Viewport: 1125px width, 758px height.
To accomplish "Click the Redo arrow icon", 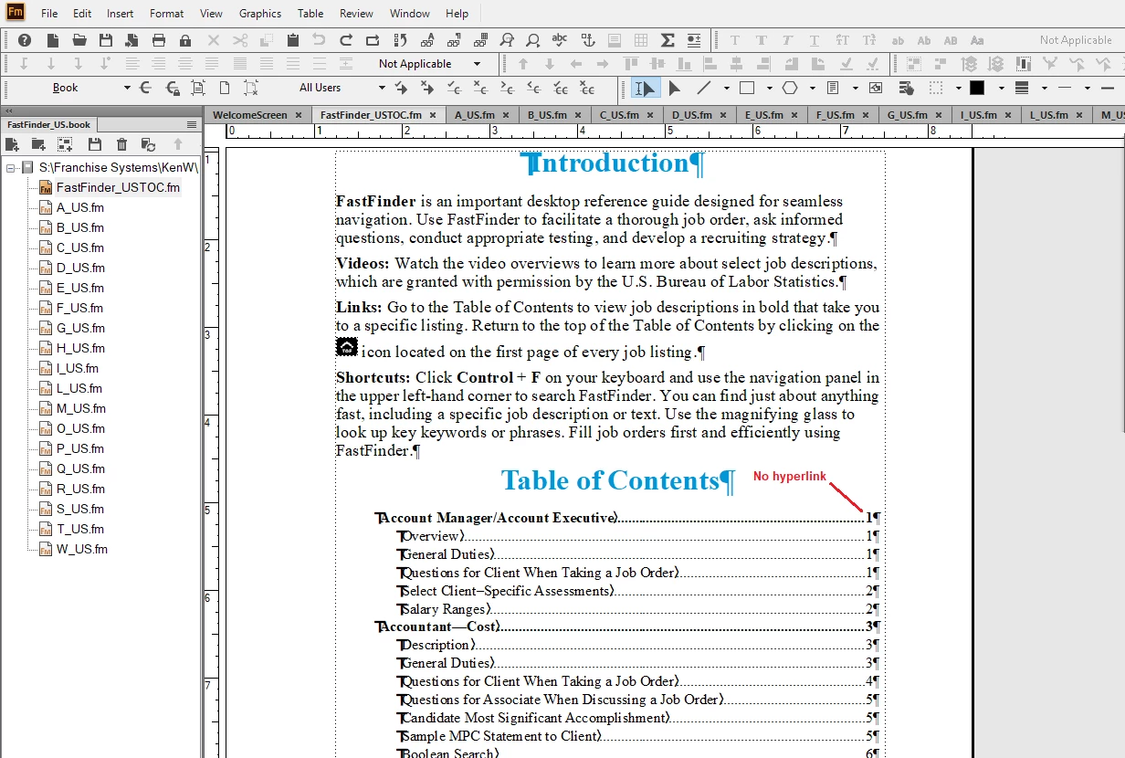I will [346, 40].
